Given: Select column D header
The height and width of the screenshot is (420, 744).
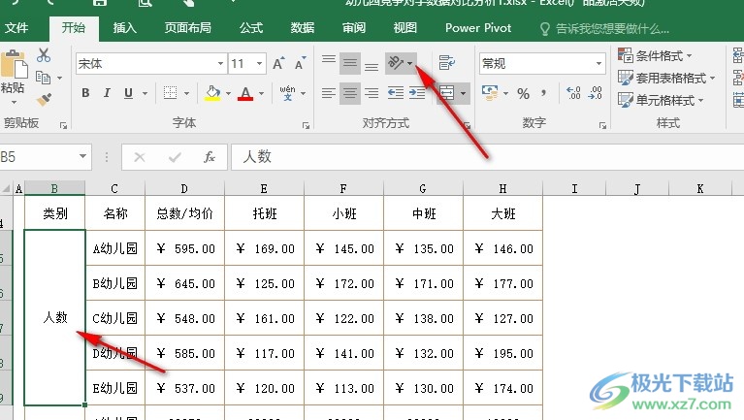Looking at the screenshot, I should (x=184, y=188).
